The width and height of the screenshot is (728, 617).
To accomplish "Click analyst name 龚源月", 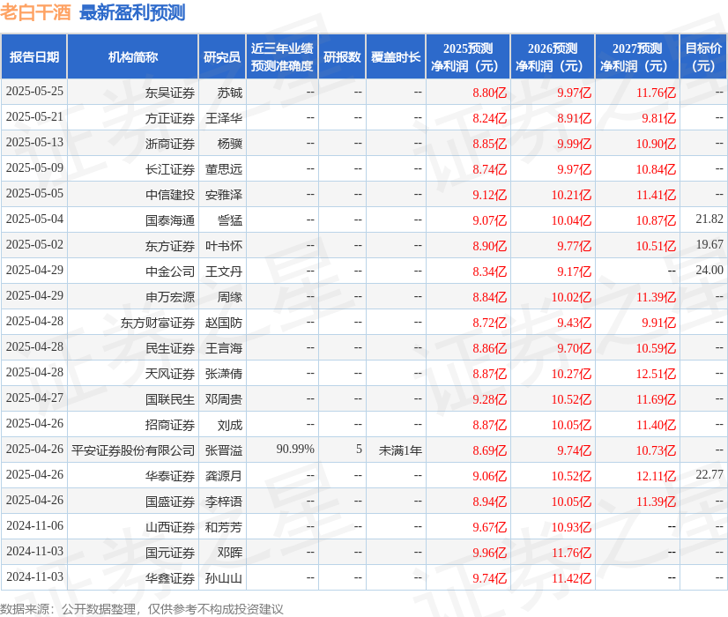I will [224, 476].
